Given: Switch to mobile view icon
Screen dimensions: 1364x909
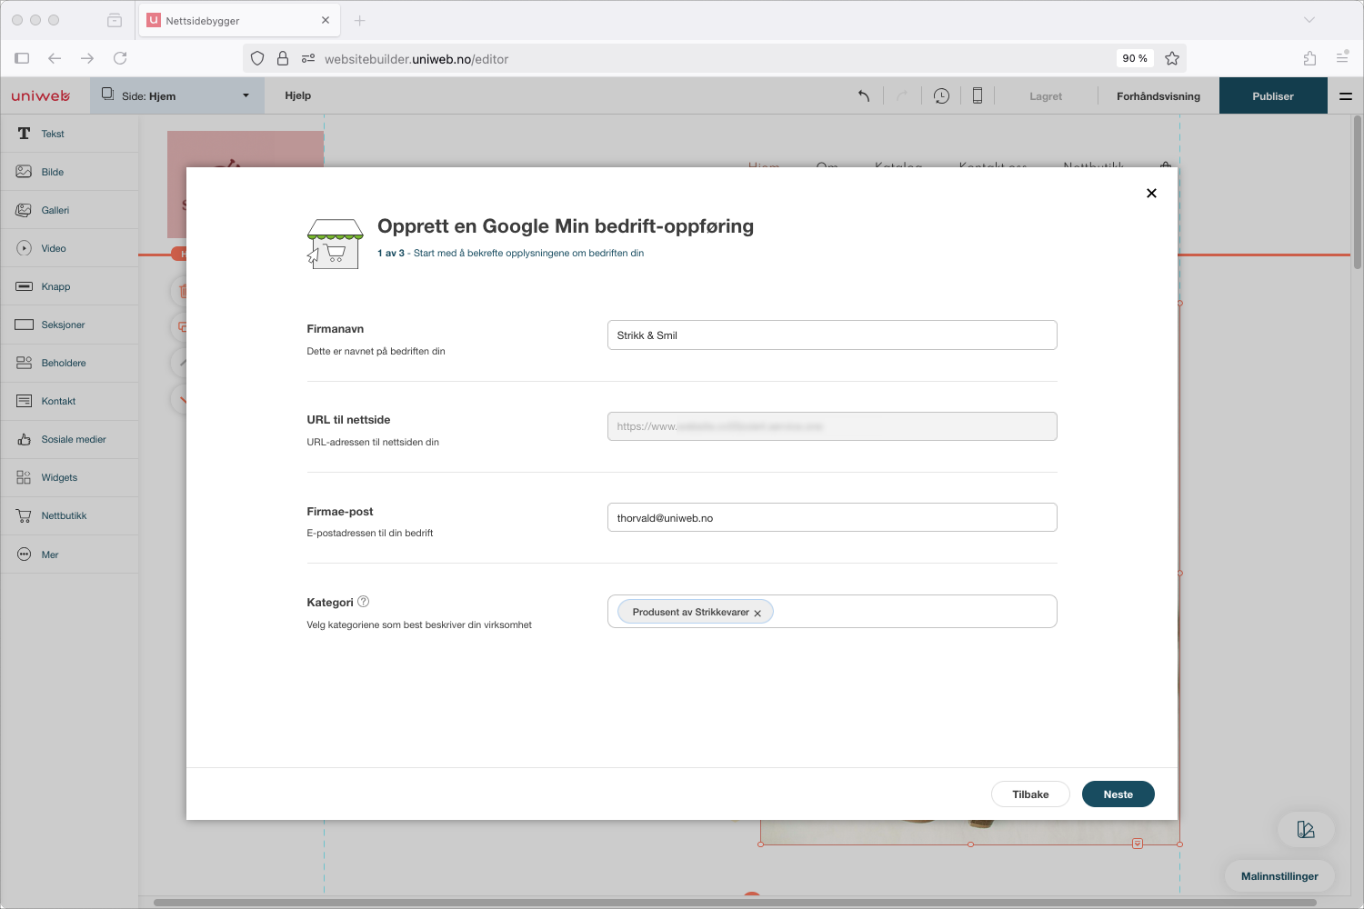Looking at the screenshot, I should coord(978,95).
